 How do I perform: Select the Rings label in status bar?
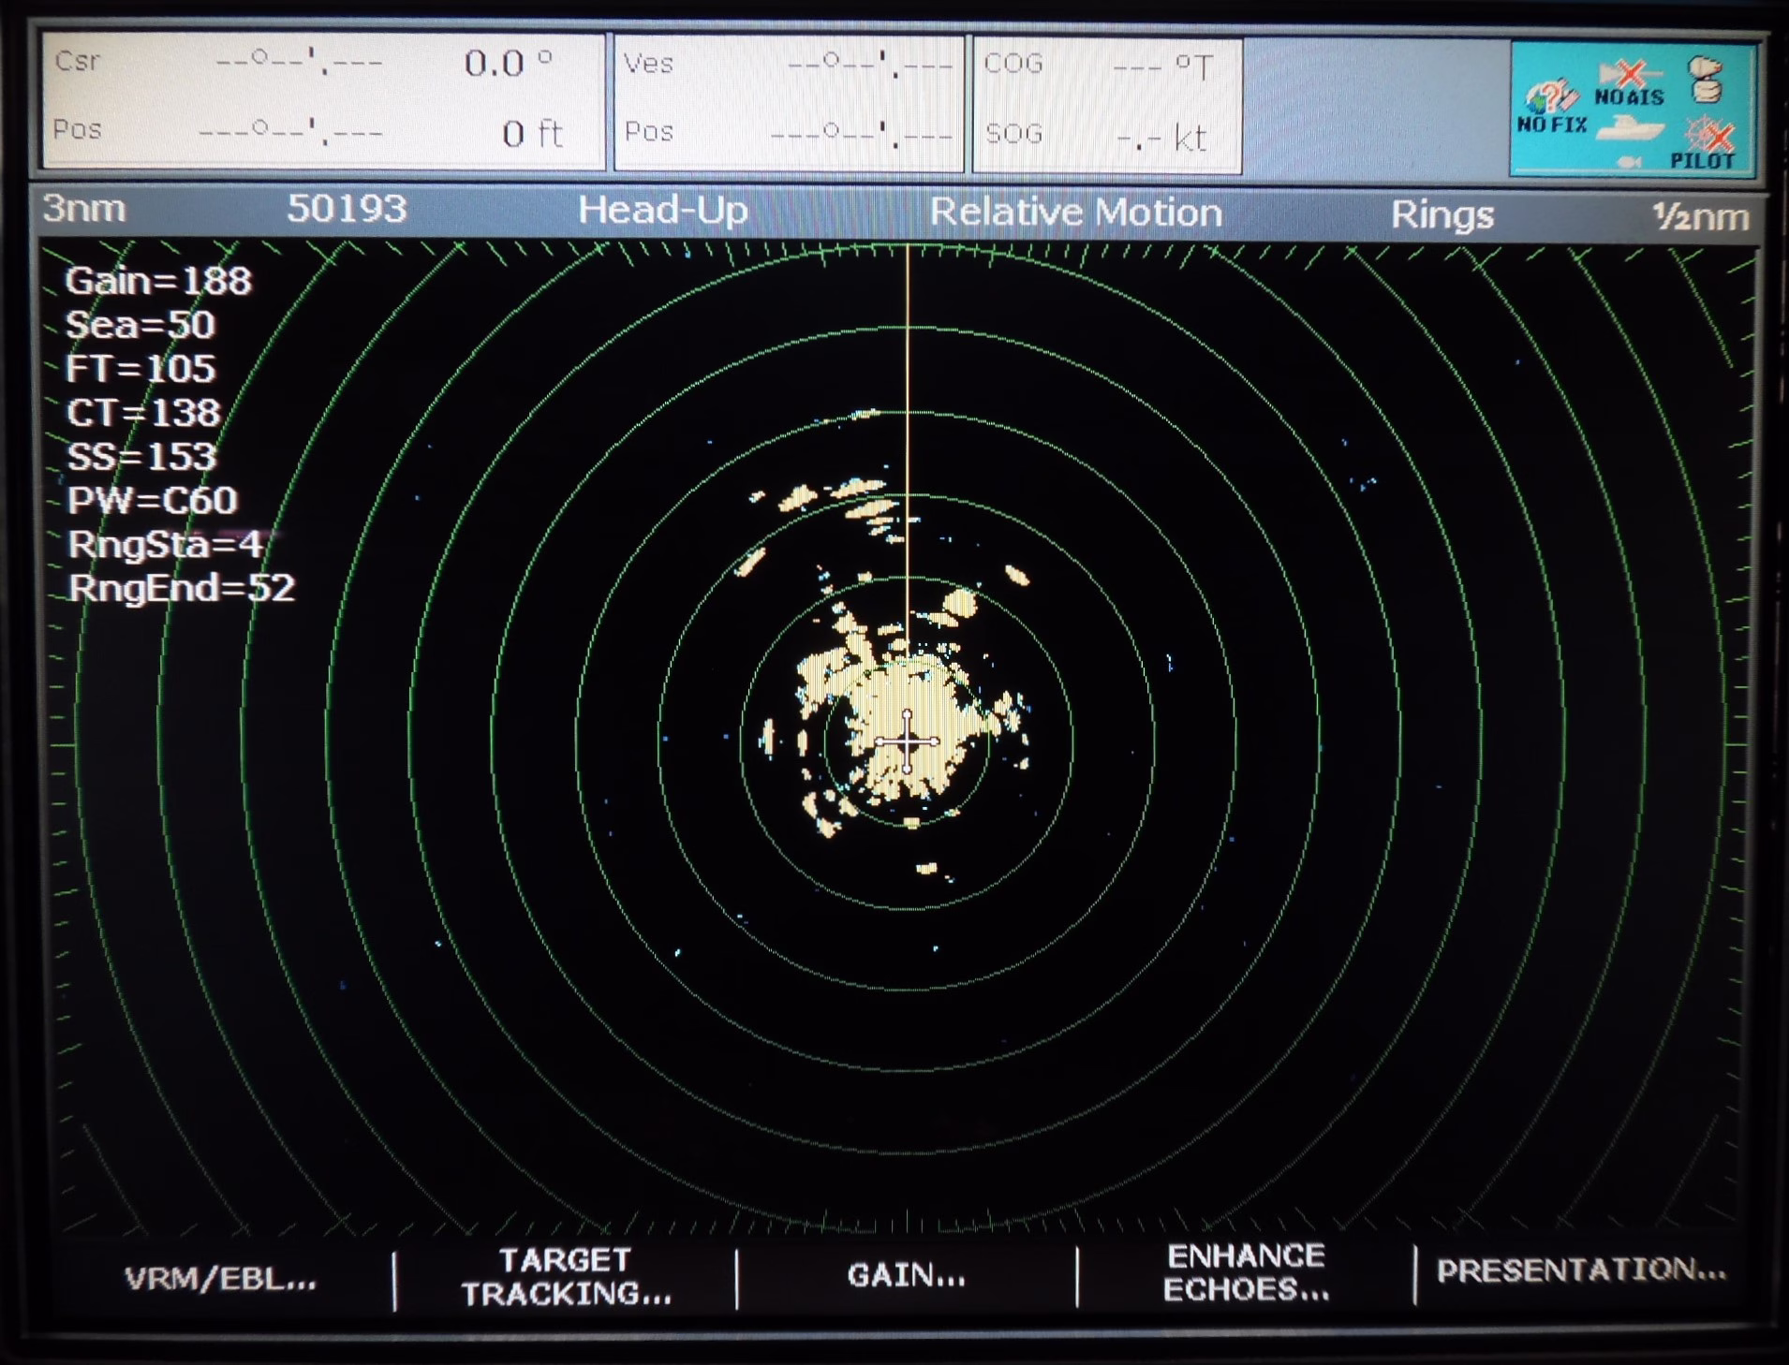[x=1442, y=215]
